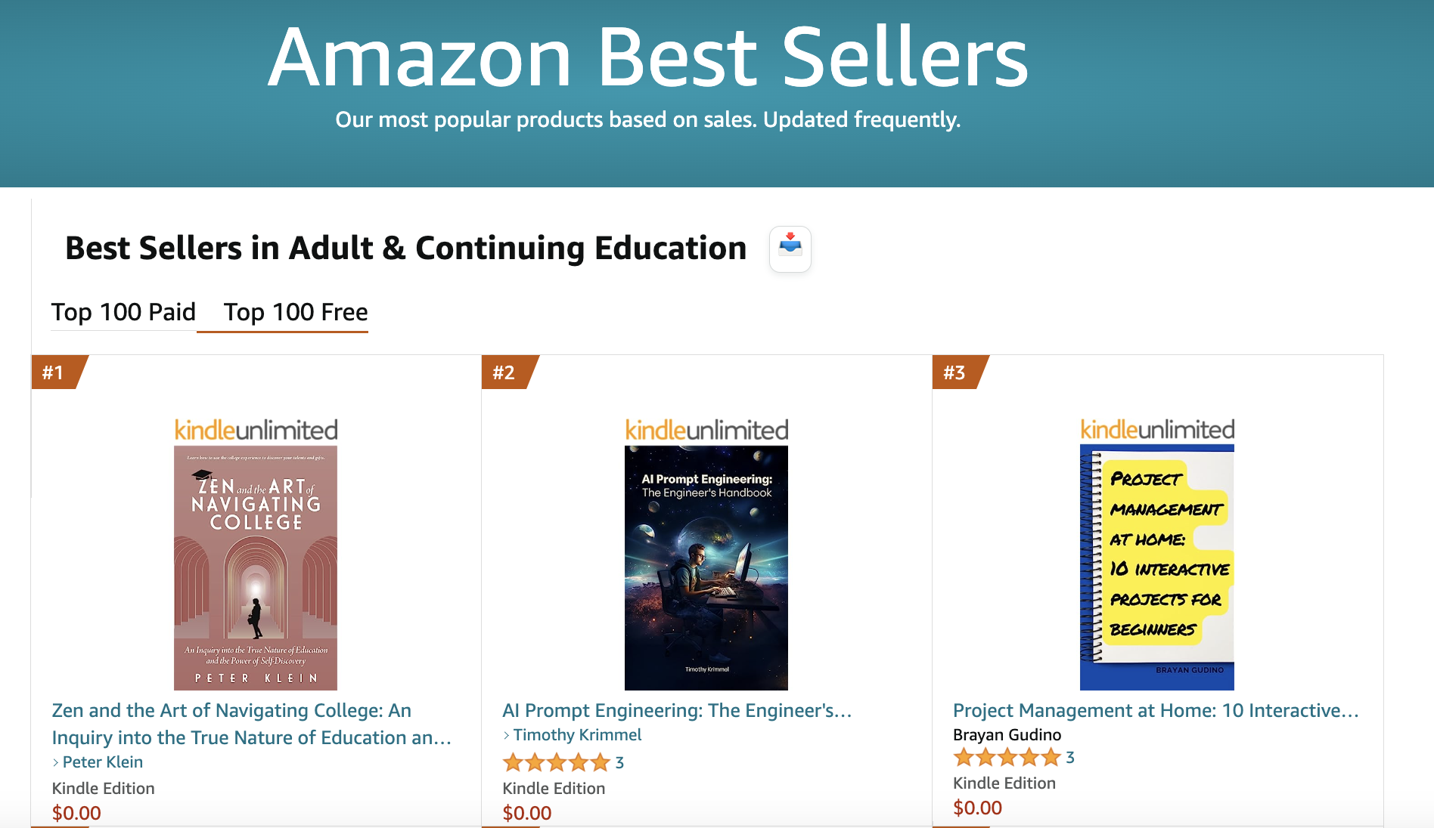Open AI Prompt Engineering title link
1434x828 pixels.
(677, 710)
